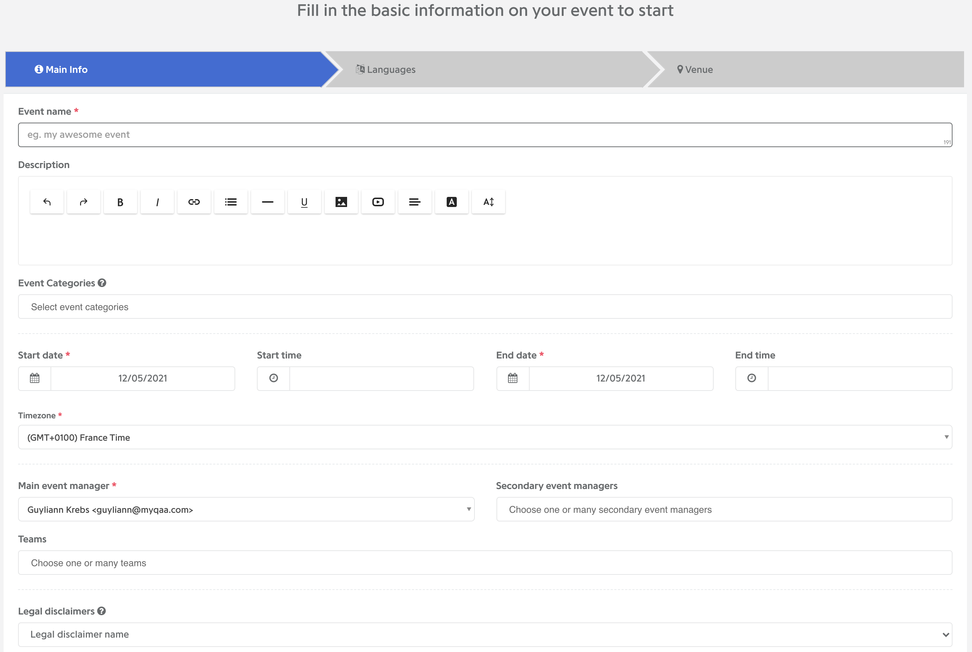This screenshot has width=972, height=652.
Task: Toggle bold formatting in description editor
Action: click(x=120, y=202)
